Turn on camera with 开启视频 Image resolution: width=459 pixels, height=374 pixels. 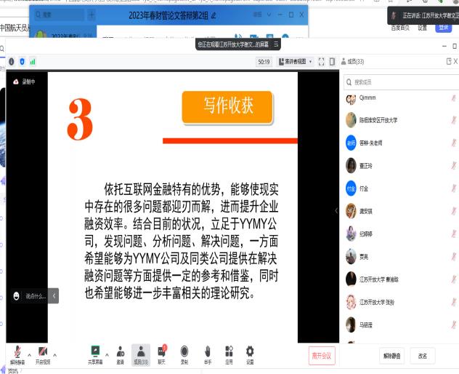coord(43,353)
